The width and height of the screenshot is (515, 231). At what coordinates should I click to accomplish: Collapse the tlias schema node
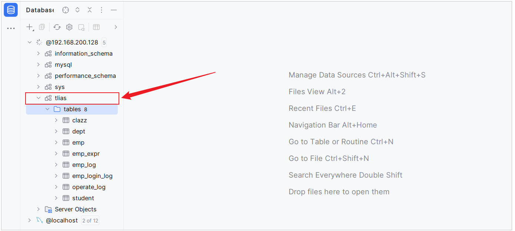(39, 98)
